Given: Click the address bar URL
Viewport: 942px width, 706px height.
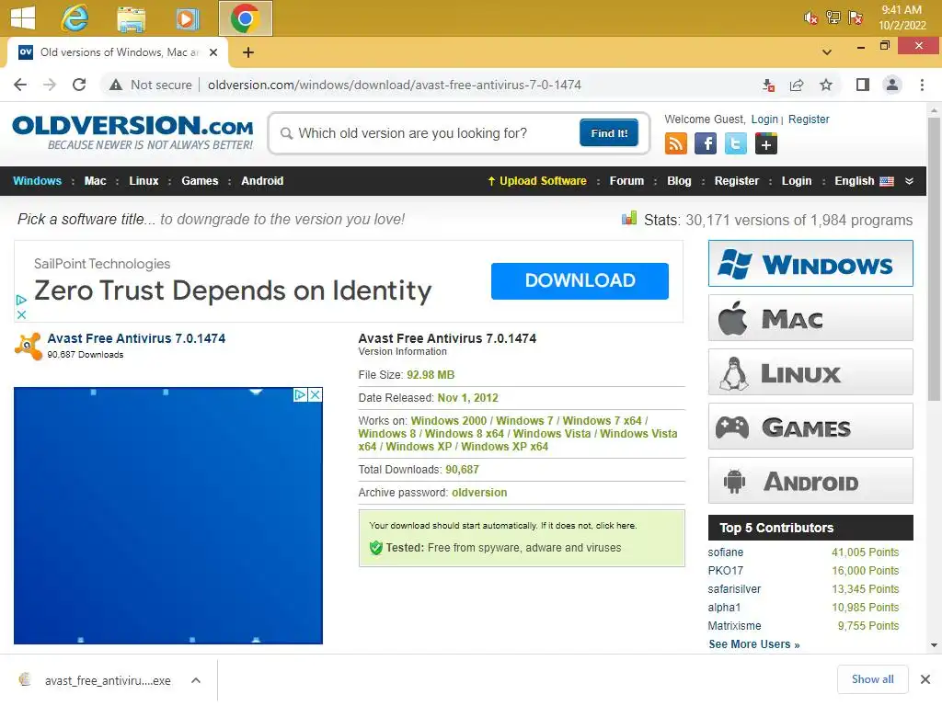Looking at the screenshot, I should click(x=394, y=85).
